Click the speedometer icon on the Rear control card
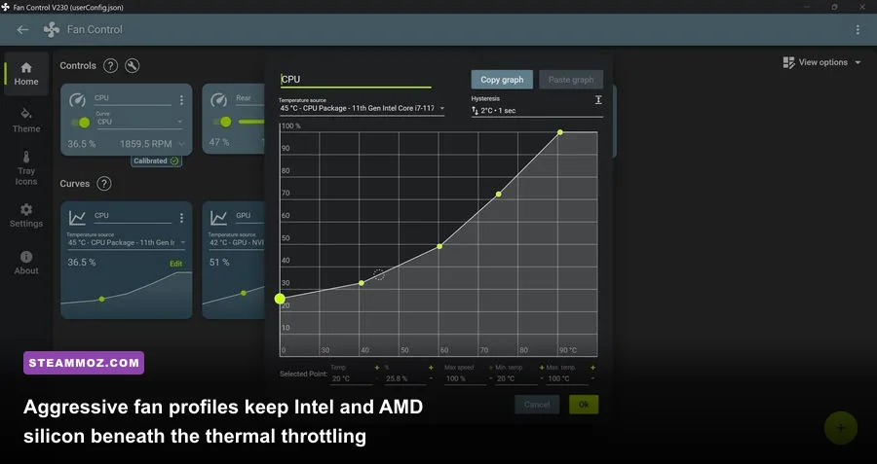Viewport: 877px width, 464px height. [218, 100]
